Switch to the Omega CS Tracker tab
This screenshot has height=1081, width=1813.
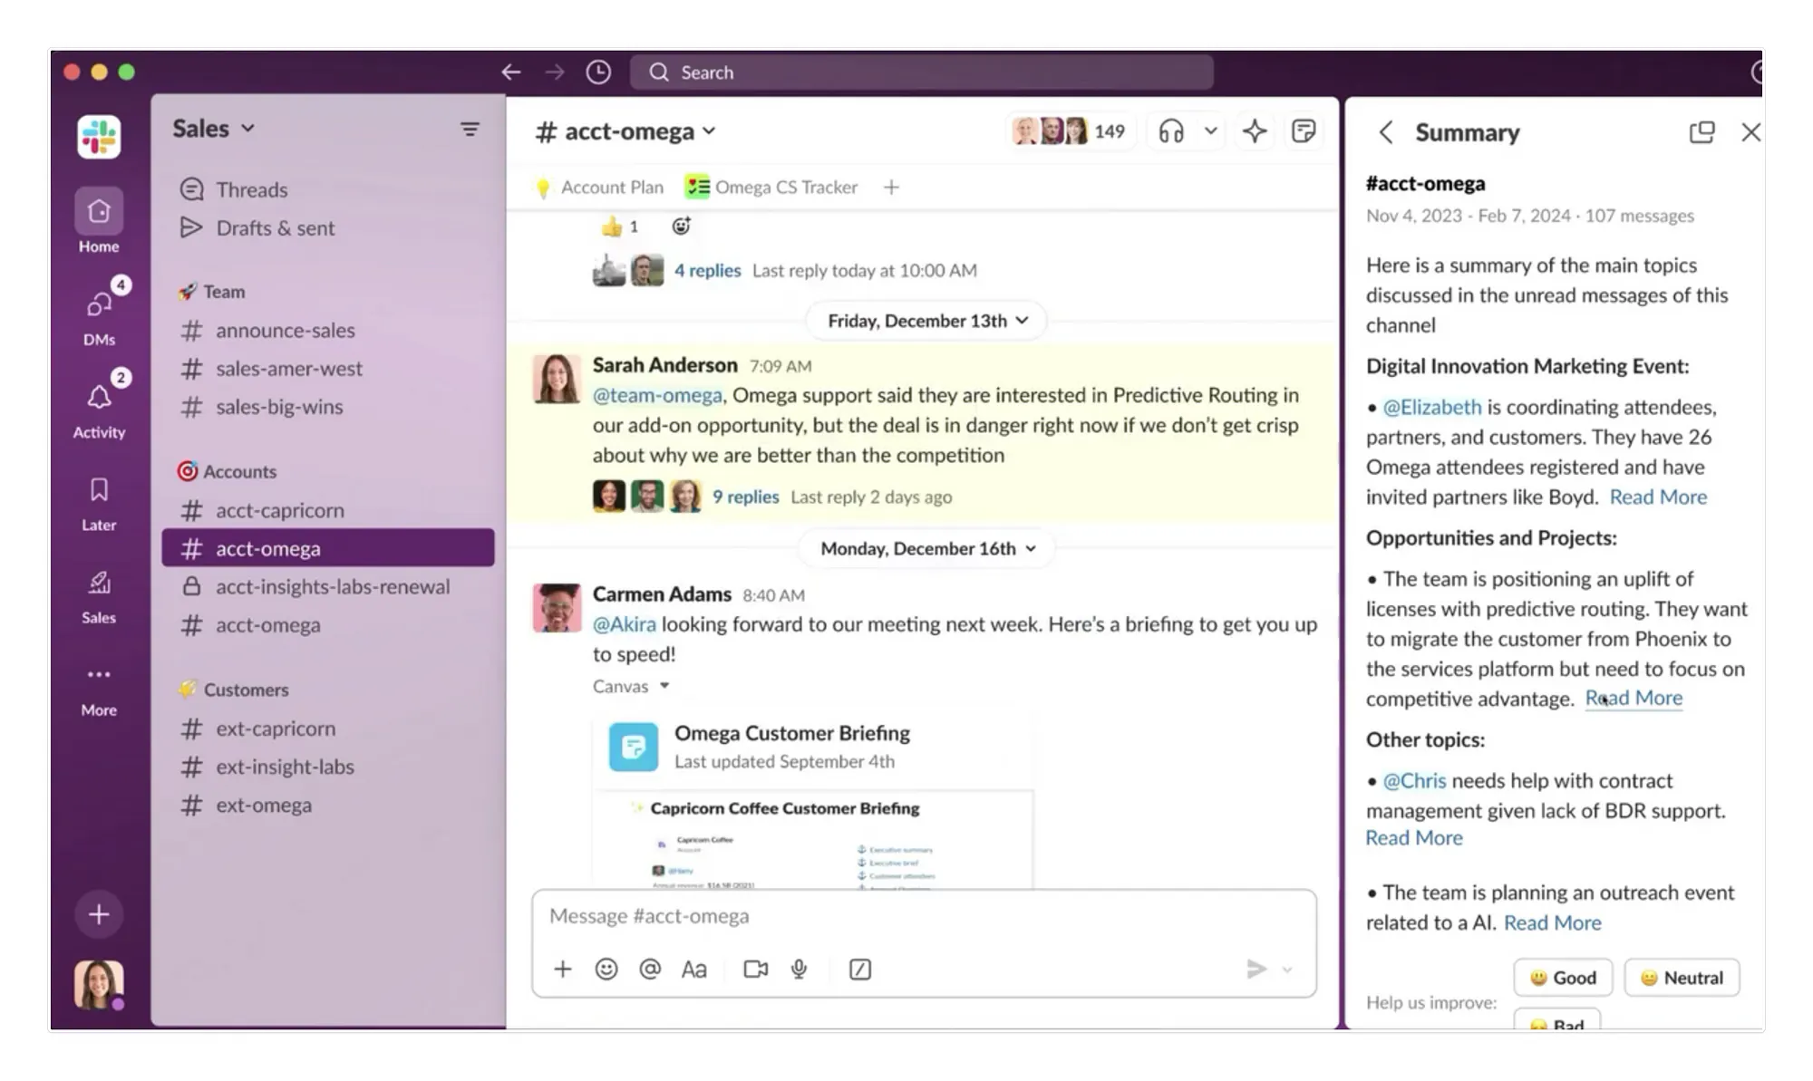click(772, 187)
